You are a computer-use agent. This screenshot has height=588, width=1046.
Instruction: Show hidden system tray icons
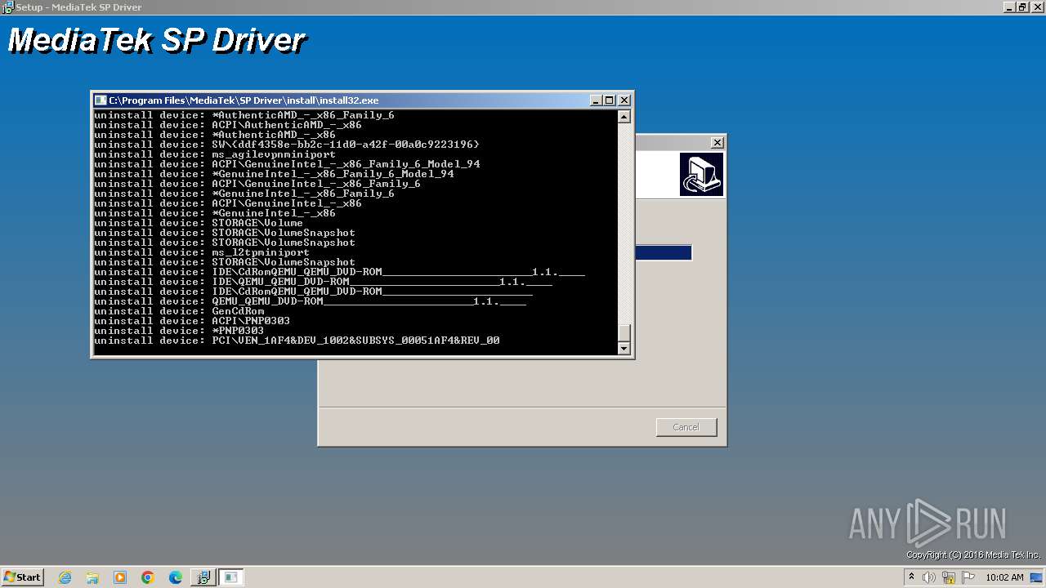911,577
